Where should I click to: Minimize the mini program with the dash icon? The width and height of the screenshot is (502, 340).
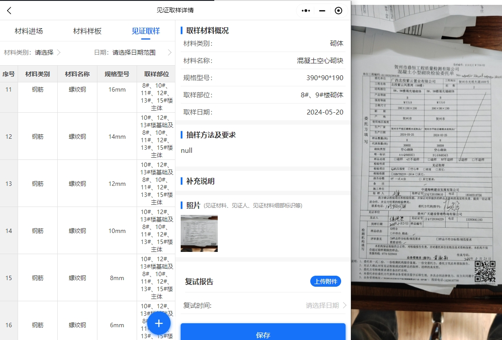pyautogui.click(x=322, y=11)
